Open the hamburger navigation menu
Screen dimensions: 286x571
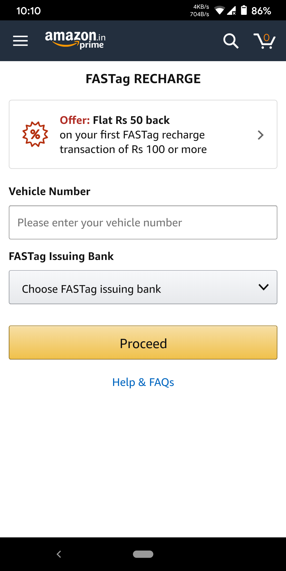pyautogui.click(x=20, y=41)
